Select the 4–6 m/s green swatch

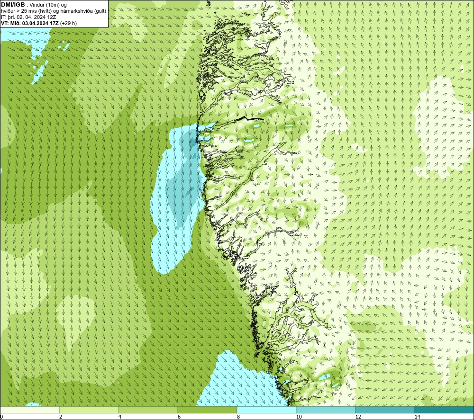(x=148, y=410)
